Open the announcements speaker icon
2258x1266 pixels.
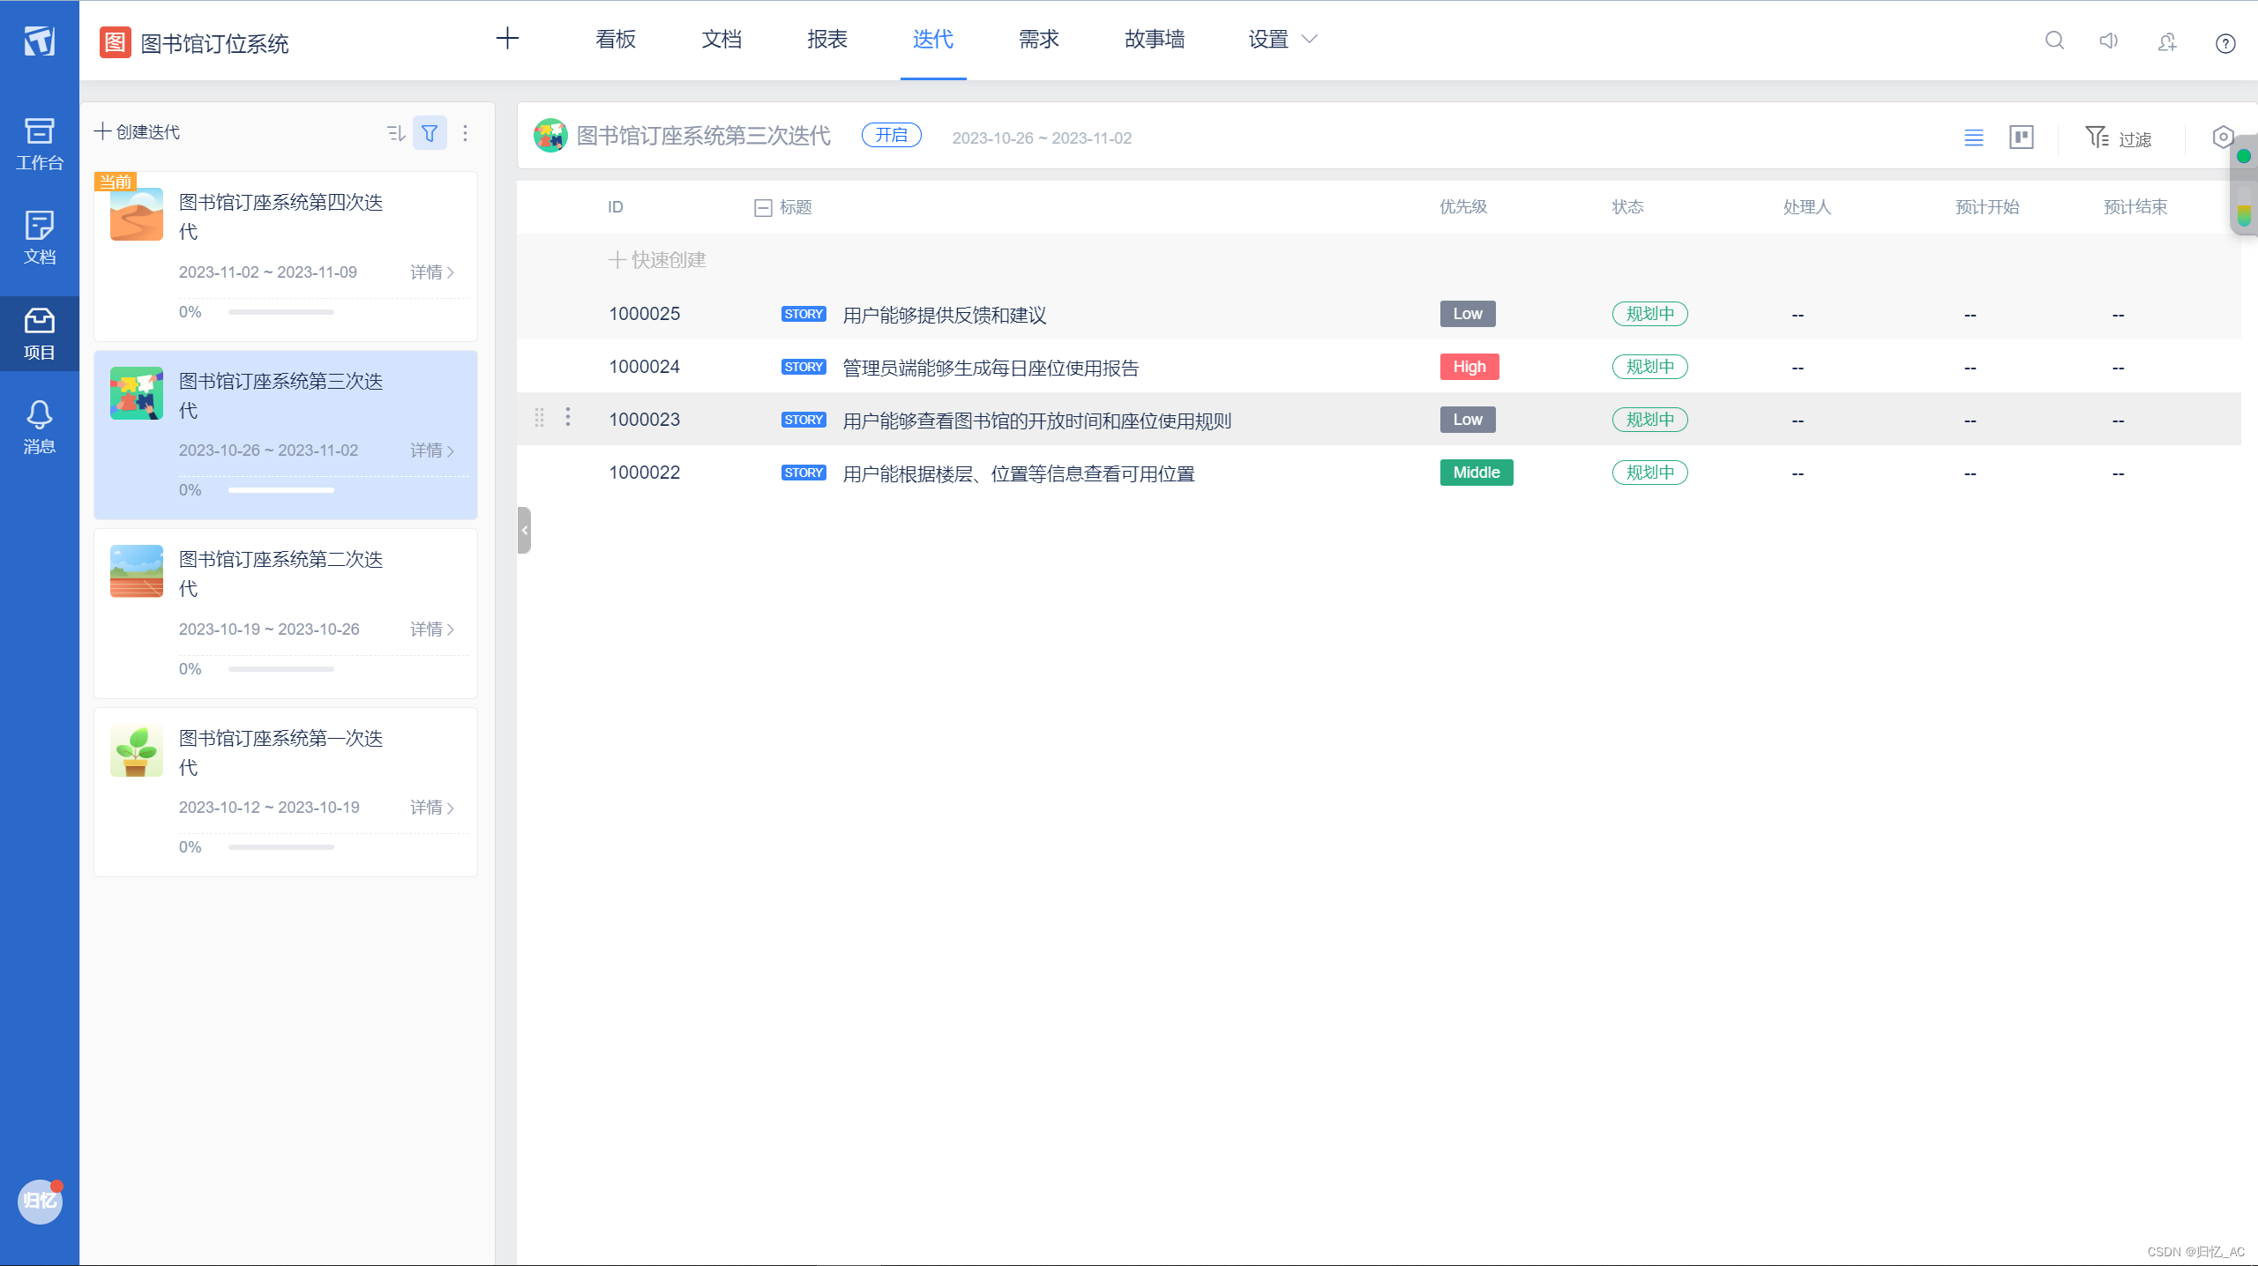click(2109, 41)
